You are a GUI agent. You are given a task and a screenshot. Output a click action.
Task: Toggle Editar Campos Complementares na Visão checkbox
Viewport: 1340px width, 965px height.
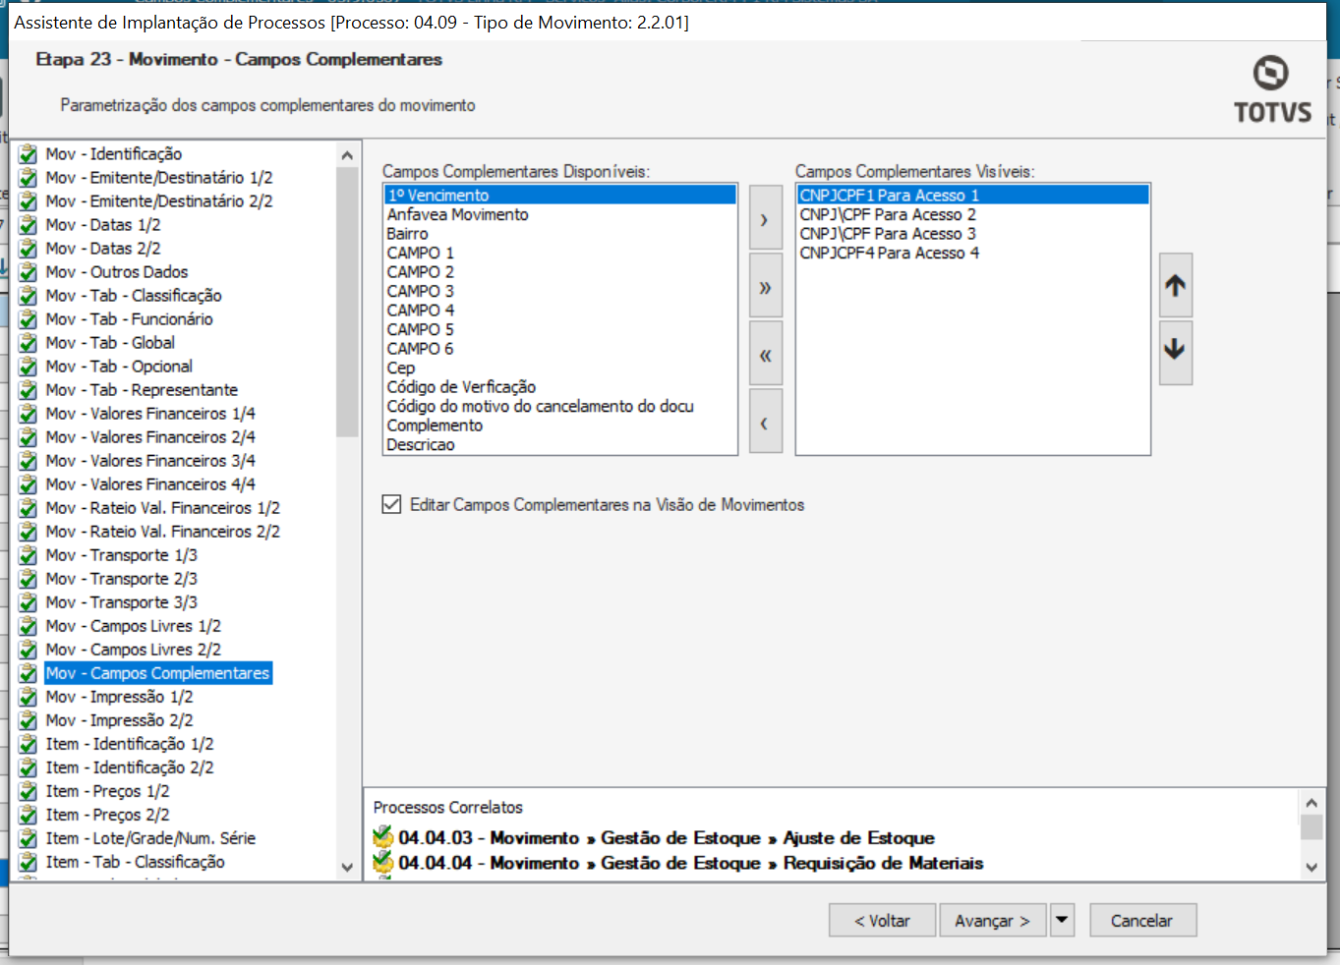[x=391, y=504]
